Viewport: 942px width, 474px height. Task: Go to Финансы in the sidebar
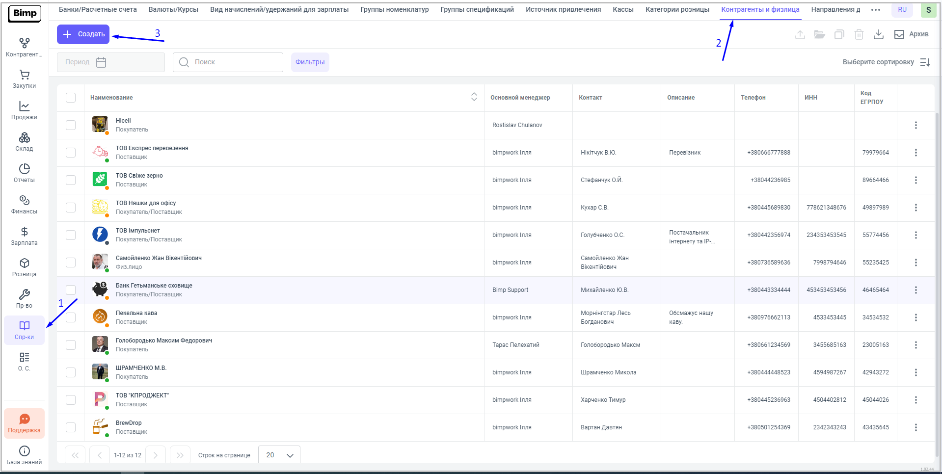[24, 205]
